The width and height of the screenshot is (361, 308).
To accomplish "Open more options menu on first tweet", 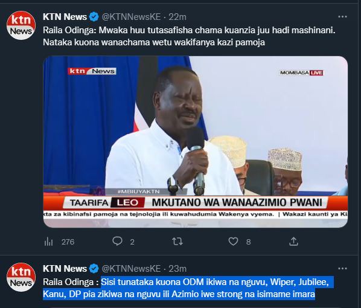I will (x=342, y=16).
